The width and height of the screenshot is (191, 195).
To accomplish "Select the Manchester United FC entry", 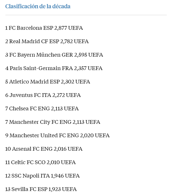I will tap(57, 136).
